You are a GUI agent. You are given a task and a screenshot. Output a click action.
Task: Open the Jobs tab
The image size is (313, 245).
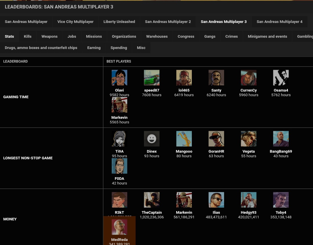click(x=72, y=36)
